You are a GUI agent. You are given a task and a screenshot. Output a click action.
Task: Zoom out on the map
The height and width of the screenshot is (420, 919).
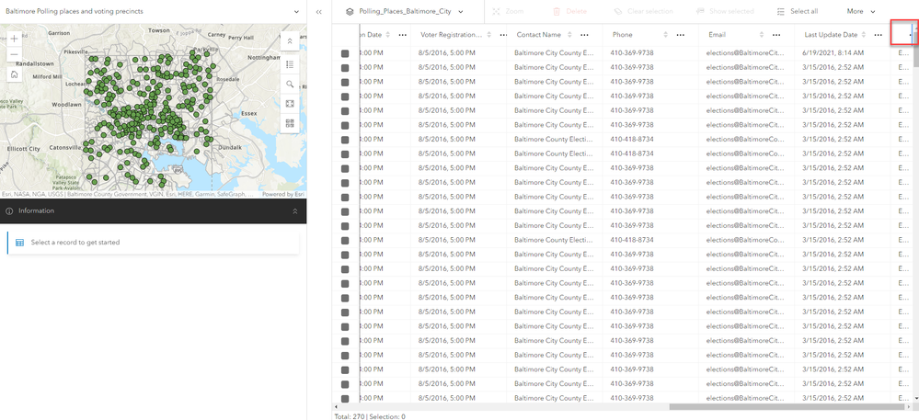coord(14,55)
